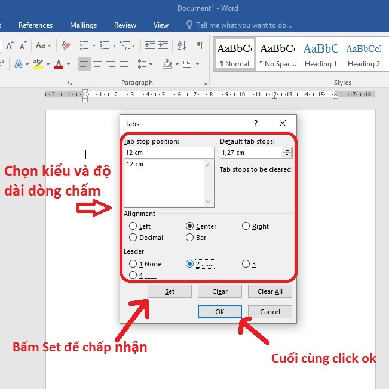
Task: Apply the Heading 2 style
Action: coord(364,54)
